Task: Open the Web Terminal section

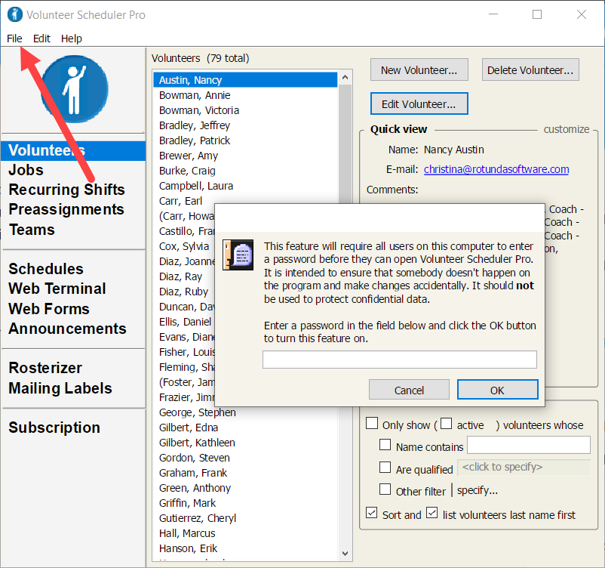Action: [x=57, y=289]
